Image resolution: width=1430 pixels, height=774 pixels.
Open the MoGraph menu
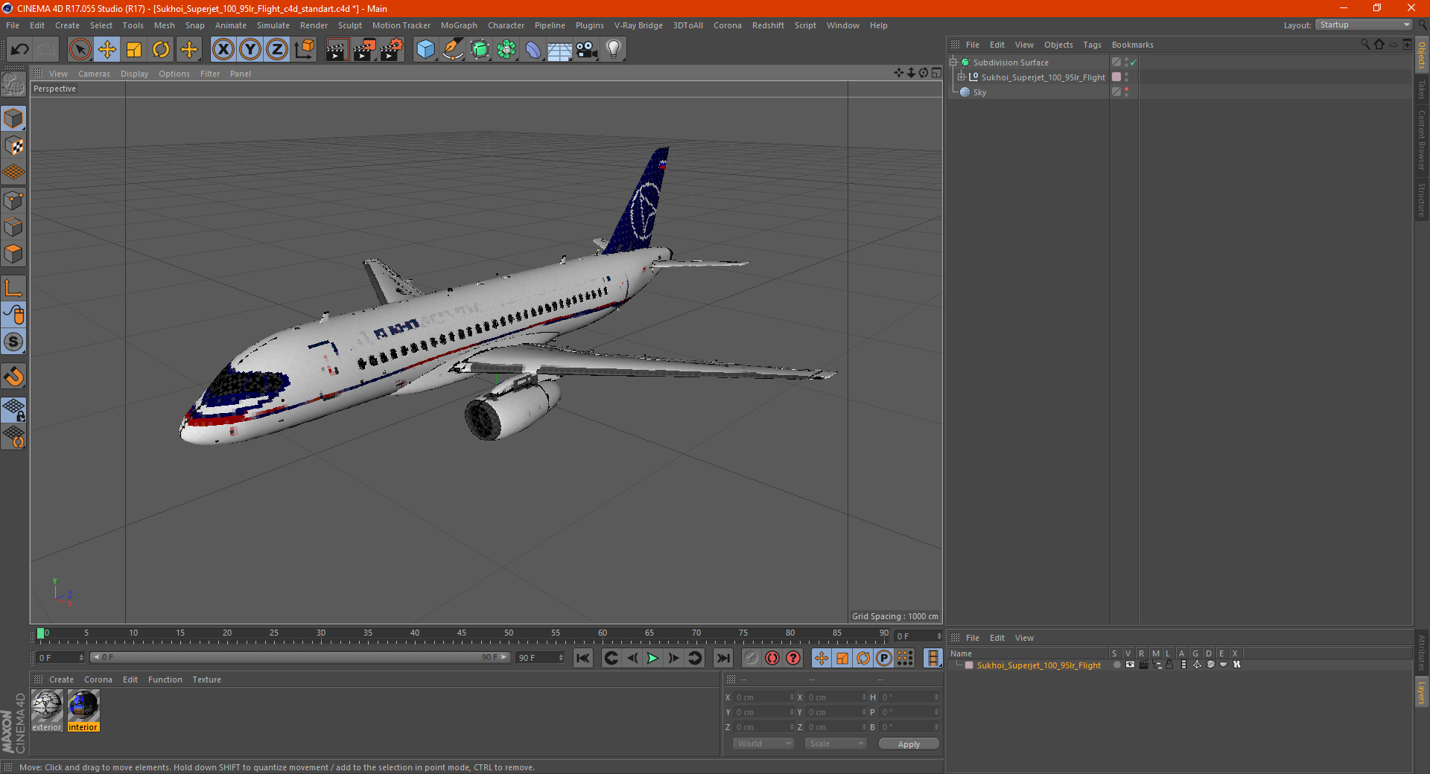pos(459,25)
